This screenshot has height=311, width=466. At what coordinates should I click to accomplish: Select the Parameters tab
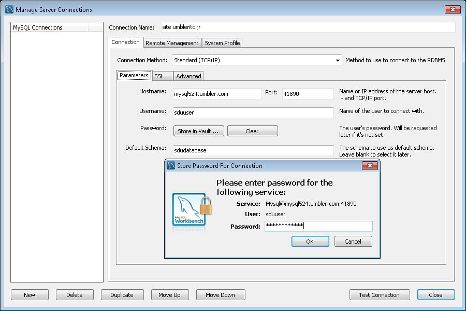coord(134,75)
